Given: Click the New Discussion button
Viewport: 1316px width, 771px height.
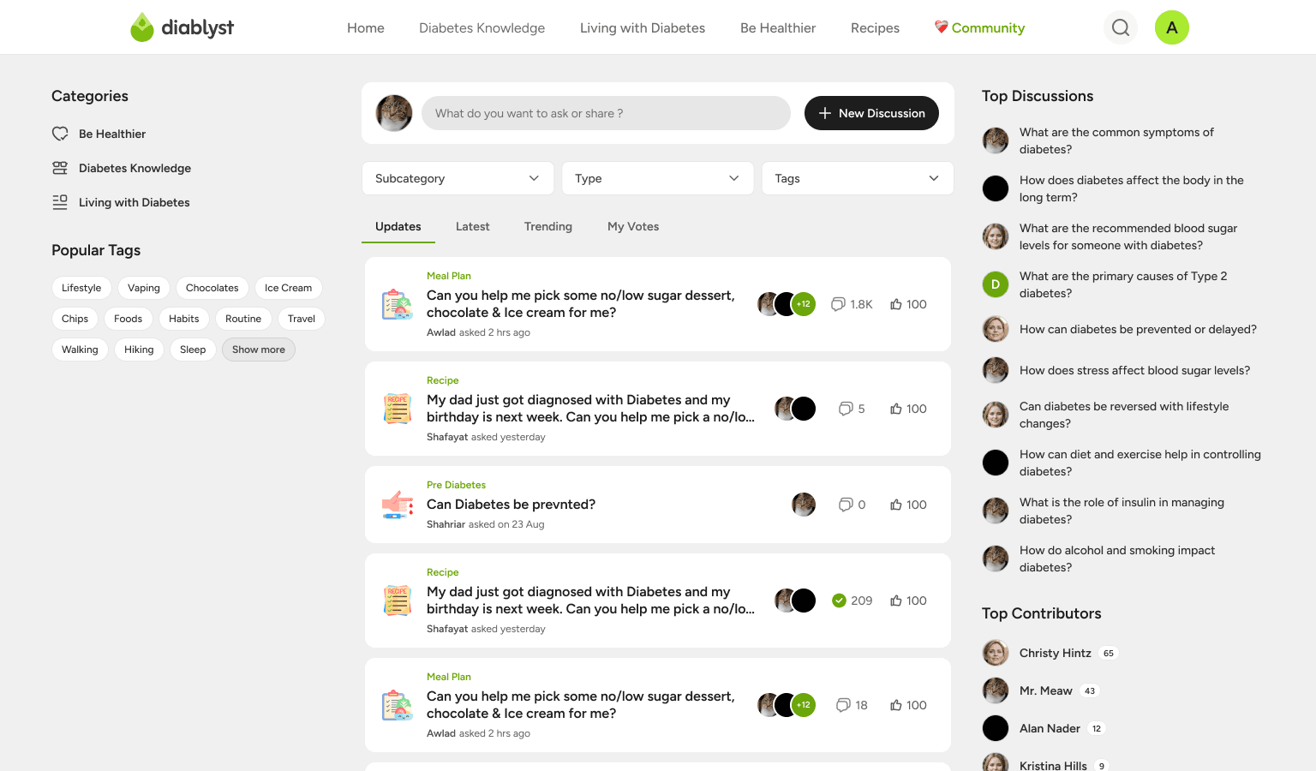Looking at the screenshot, I should (x=871, y=113).
